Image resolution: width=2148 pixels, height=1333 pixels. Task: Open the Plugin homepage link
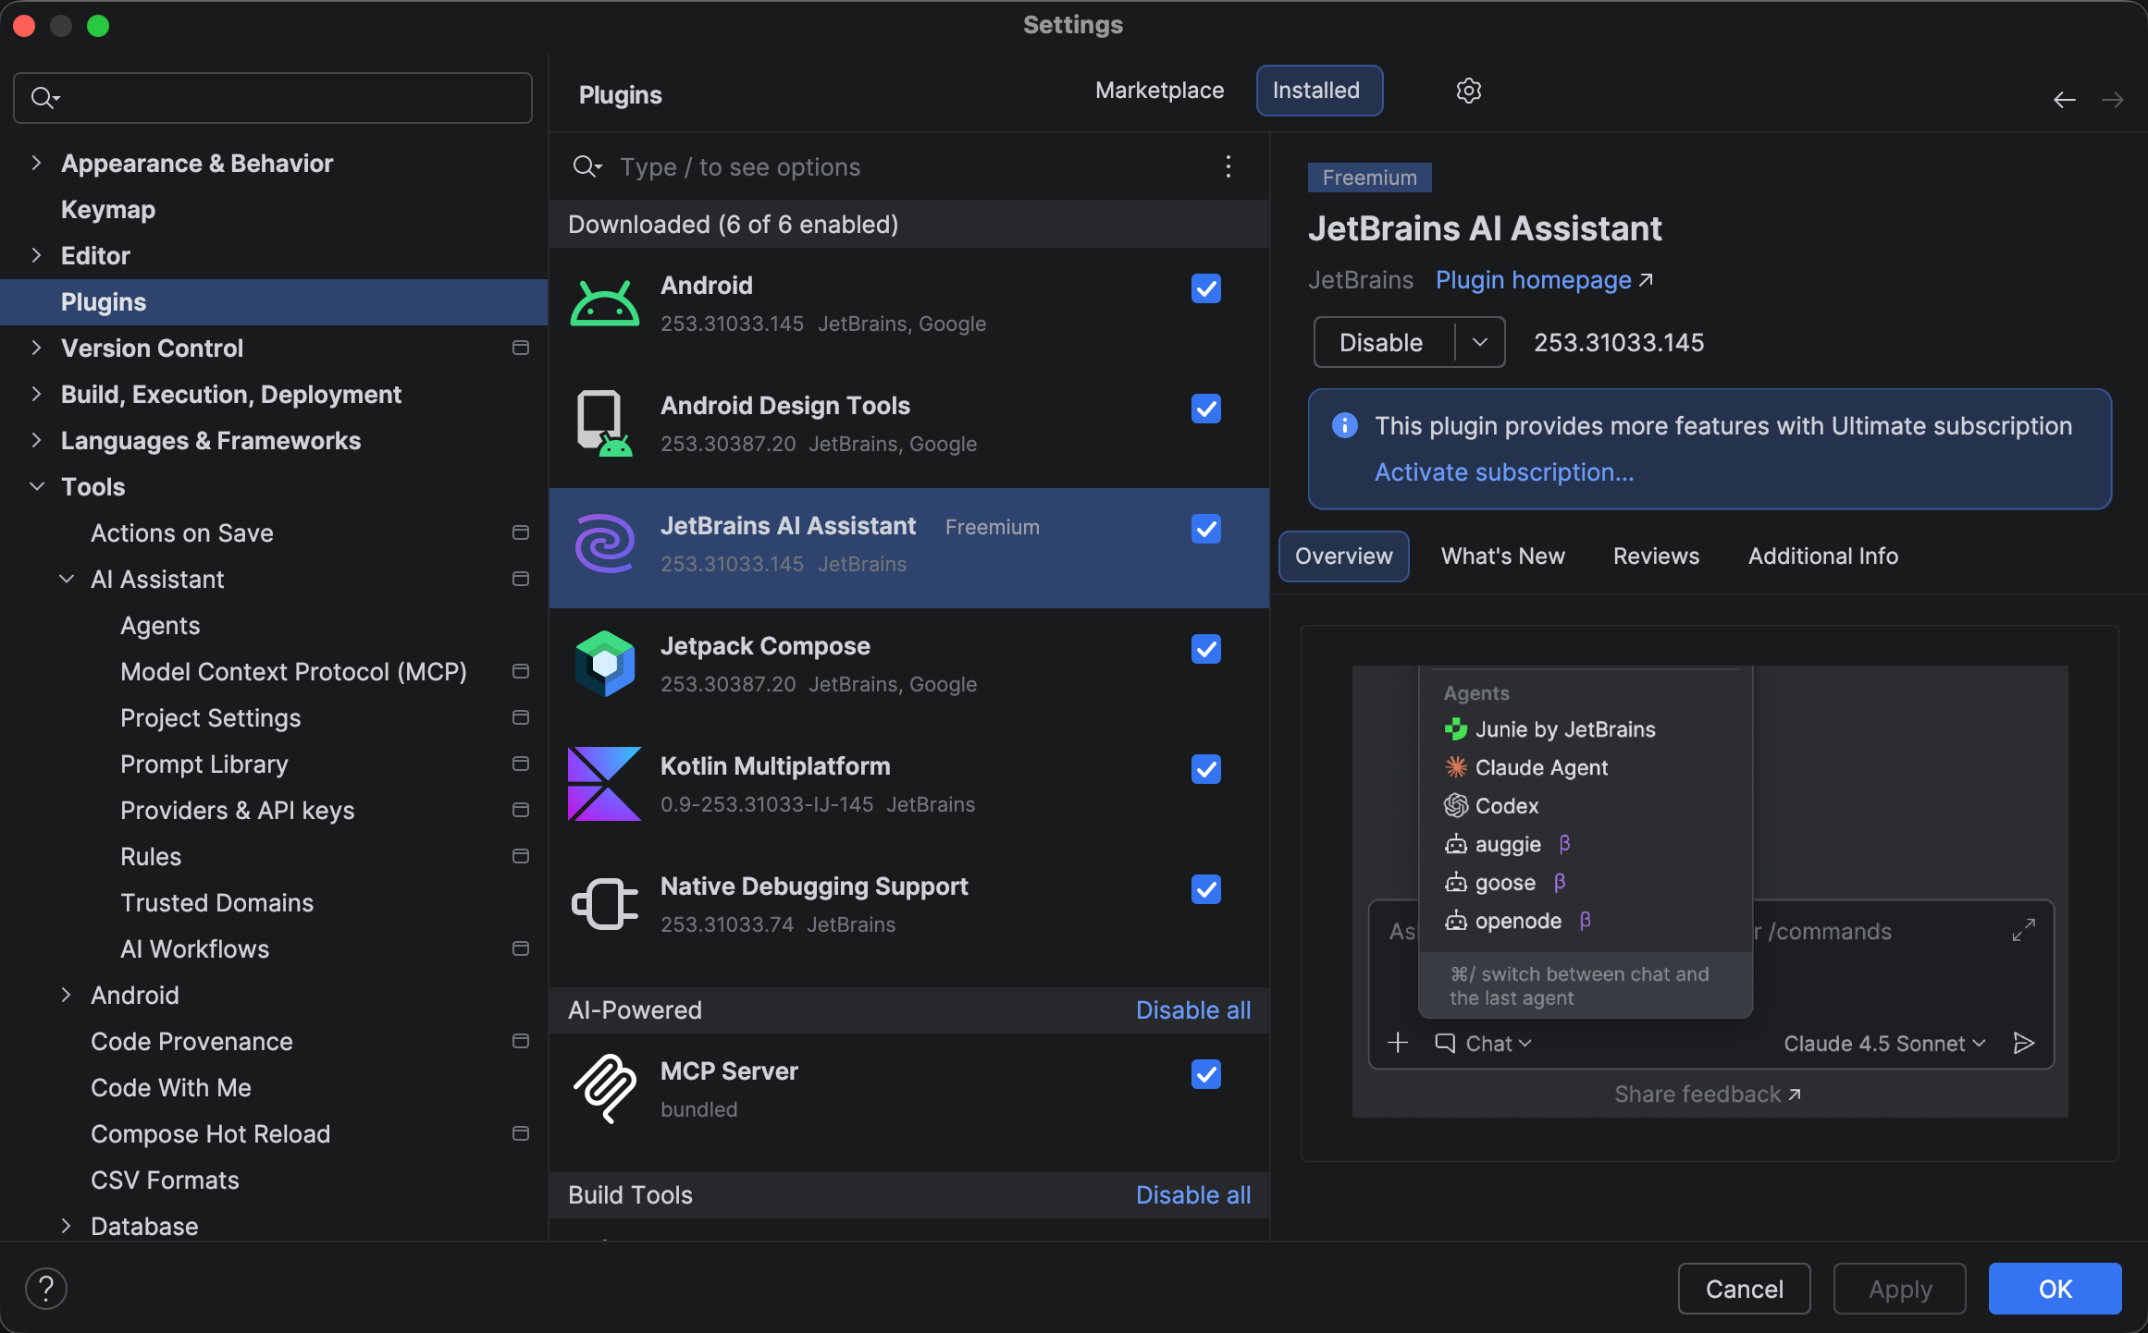[x=1544, y=280]
